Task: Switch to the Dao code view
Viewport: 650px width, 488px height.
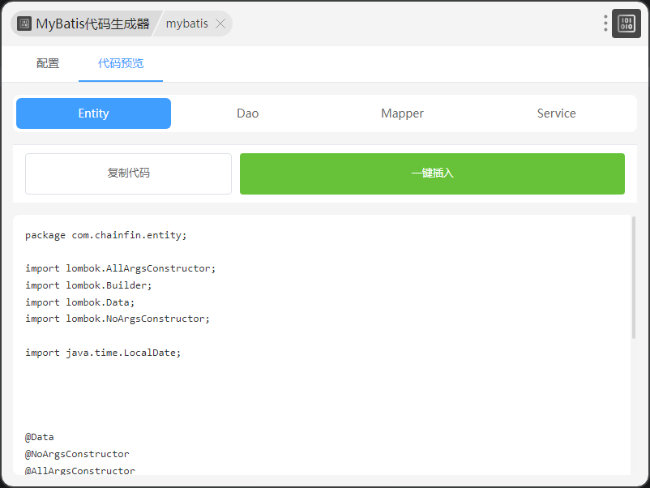Action: coord(248,113)
